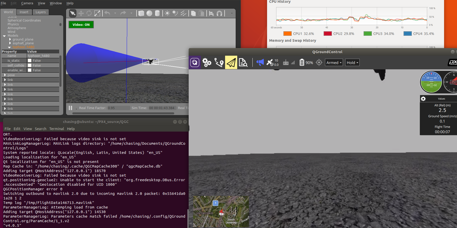
Task: Click the Gazebo copy icon
Action: point(193,13)
